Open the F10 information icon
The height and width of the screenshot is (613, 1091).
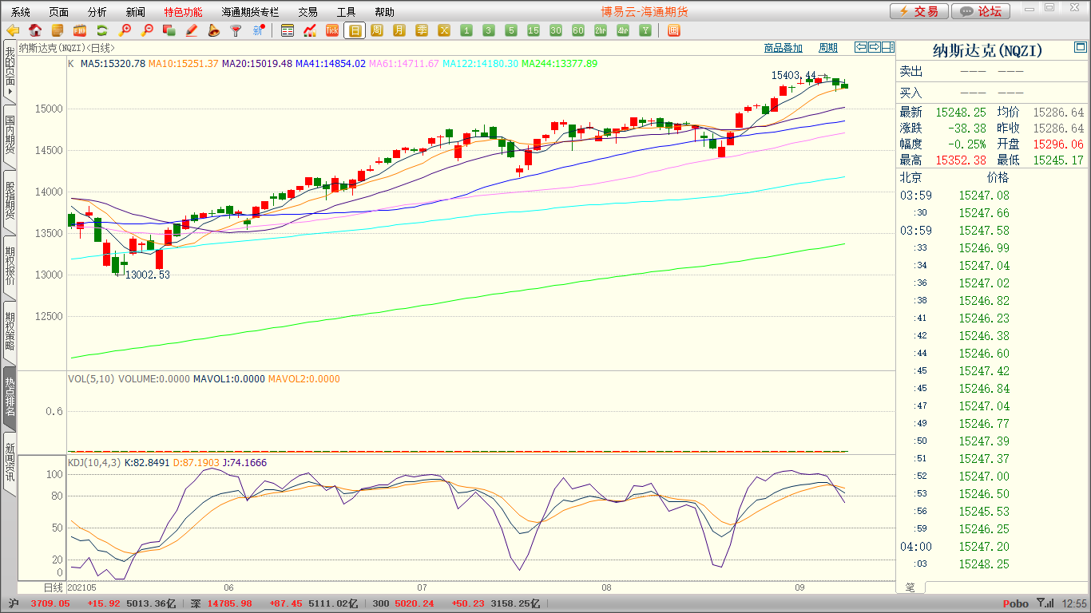tap(80, 31)
